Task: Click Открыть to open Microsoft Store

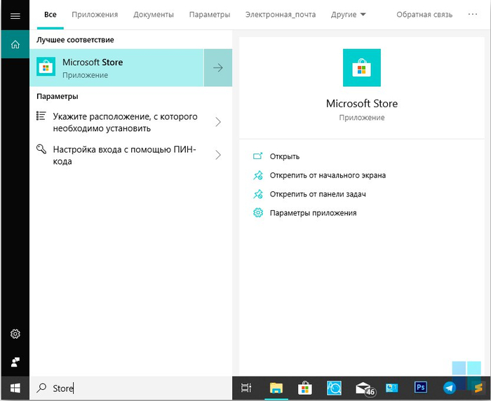Action: [284, 156]
